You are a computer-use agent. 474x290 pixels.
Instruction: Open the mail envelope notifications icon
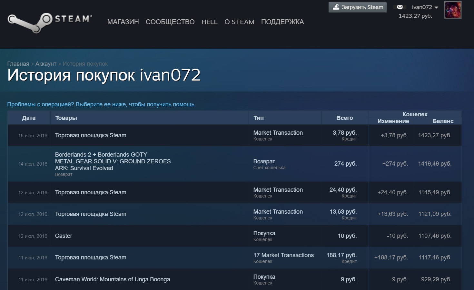400,7
